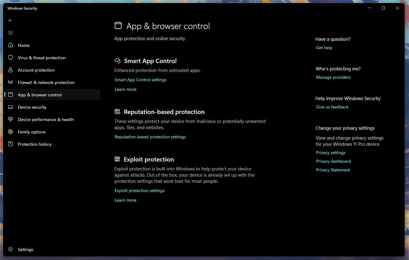Click the Get help link

(x=324, y=48)
